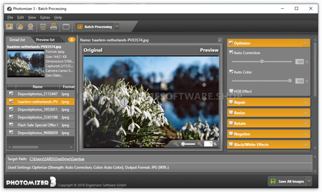Click the right settings panel vertical scrollbar
322x192 pixels.
point(315,69)
